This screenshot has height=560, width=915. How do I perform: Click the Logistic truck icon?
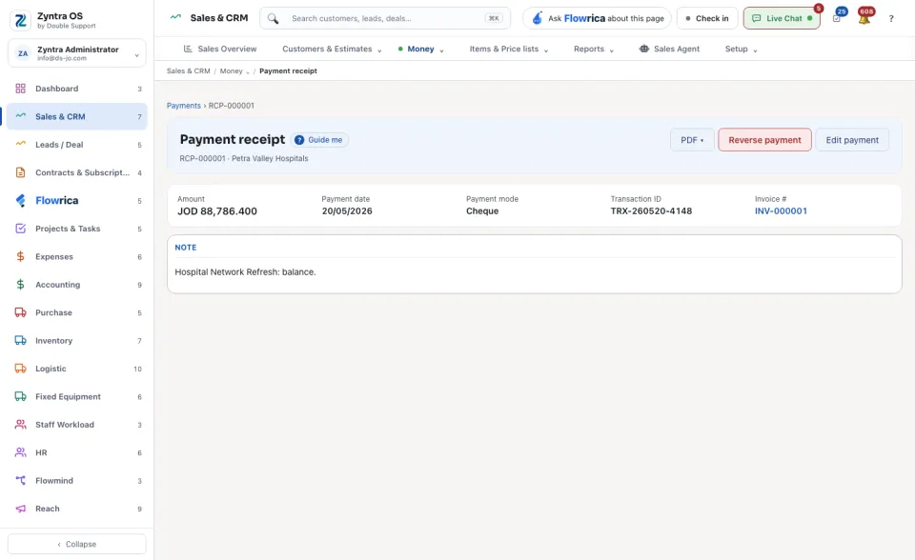(x=20, y=369)
